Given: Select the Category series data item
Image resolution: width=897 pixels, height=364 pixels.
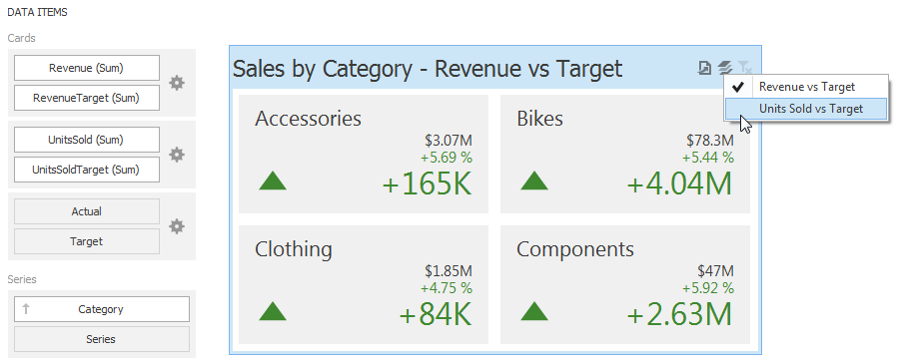Looking at the screenshot, I should (101, 309).
